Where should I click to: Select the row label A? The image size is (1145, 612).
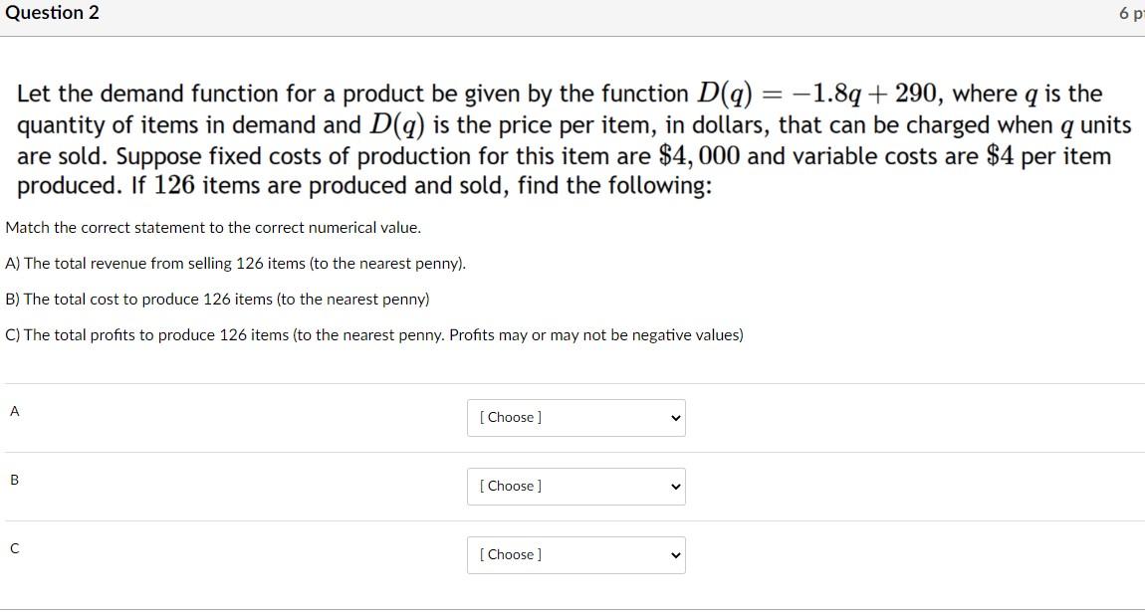coord(14,411)
